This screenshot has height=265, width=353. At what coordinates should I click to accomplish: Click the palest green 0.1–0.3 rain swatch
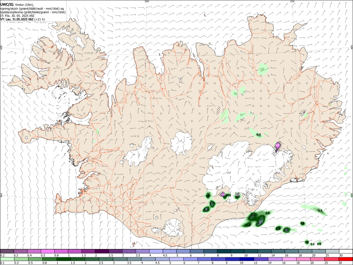coord(7,259)
